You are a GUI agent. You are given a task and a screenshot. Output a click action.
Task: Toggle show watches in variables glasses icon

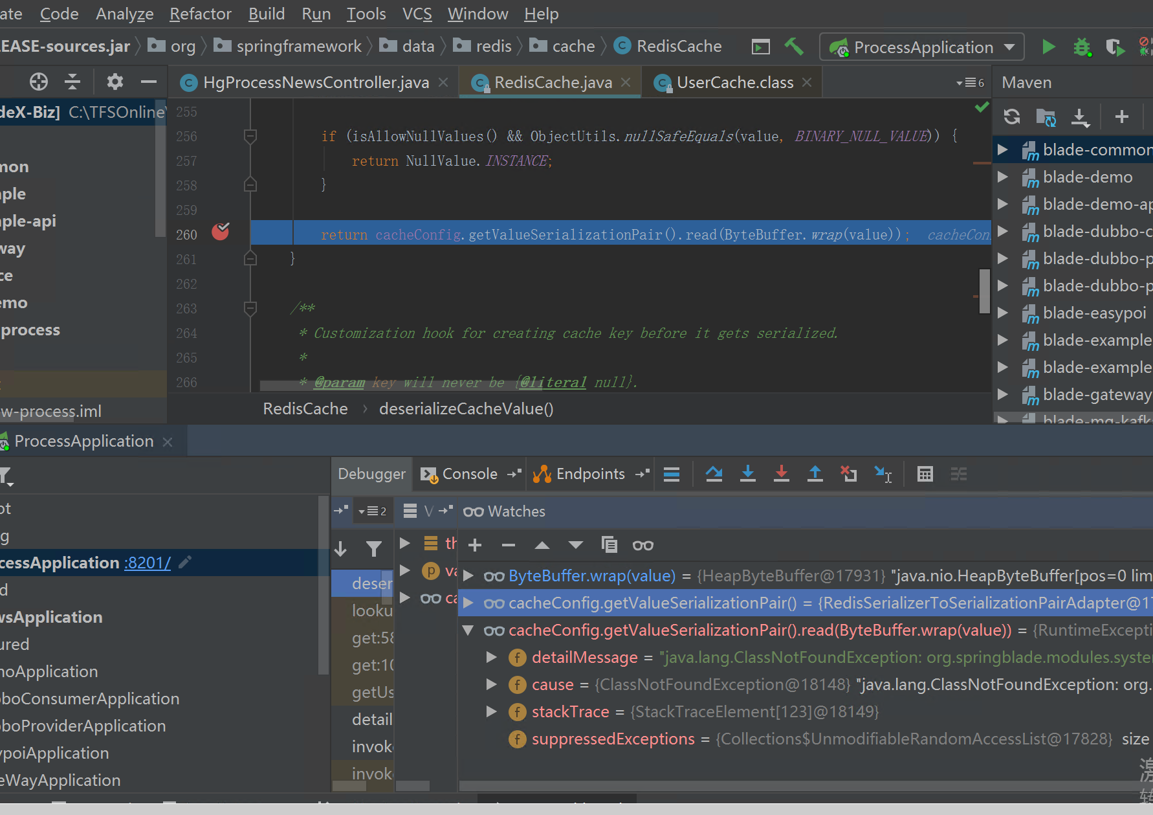click(642, 545)
